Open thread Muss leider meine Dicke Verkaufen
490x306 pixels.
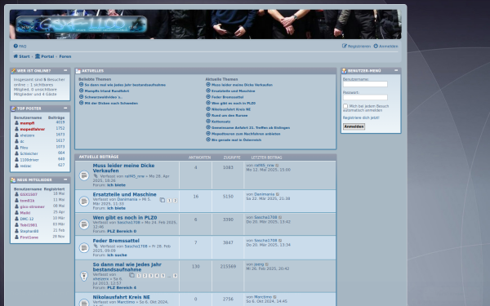pos(123,168)
